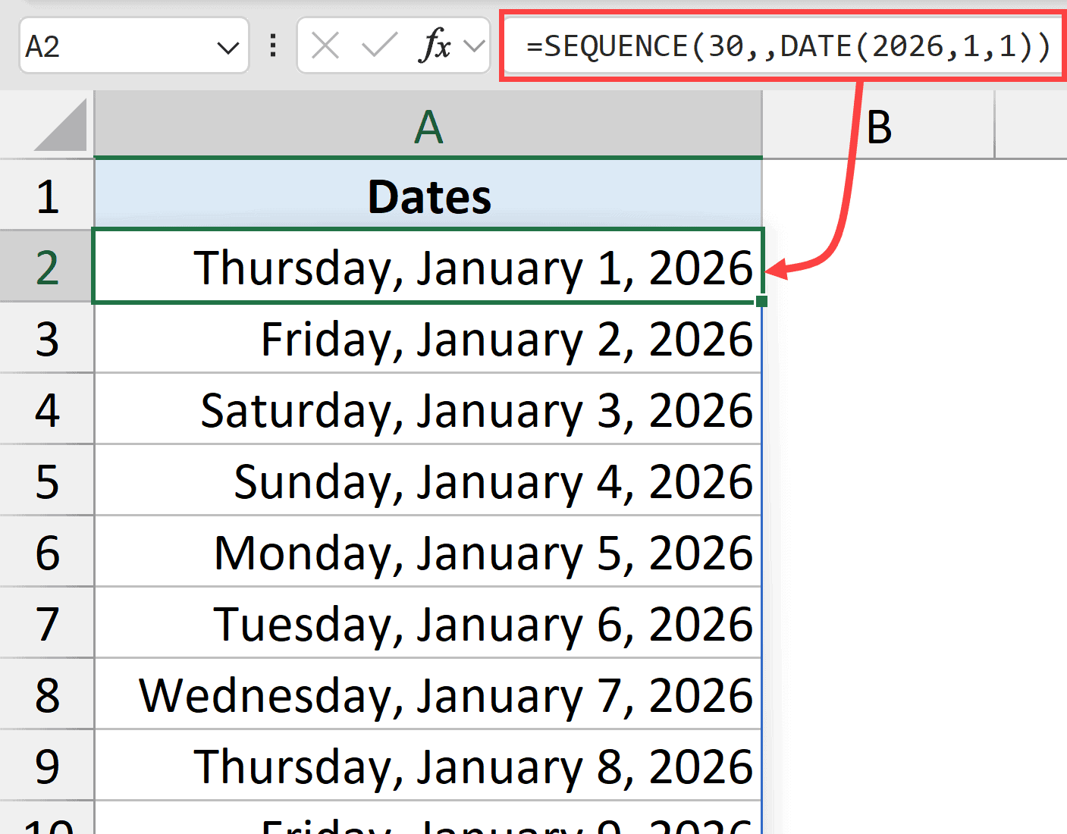Select row 5 header
1067x834 pixels.
click(47, 481)
